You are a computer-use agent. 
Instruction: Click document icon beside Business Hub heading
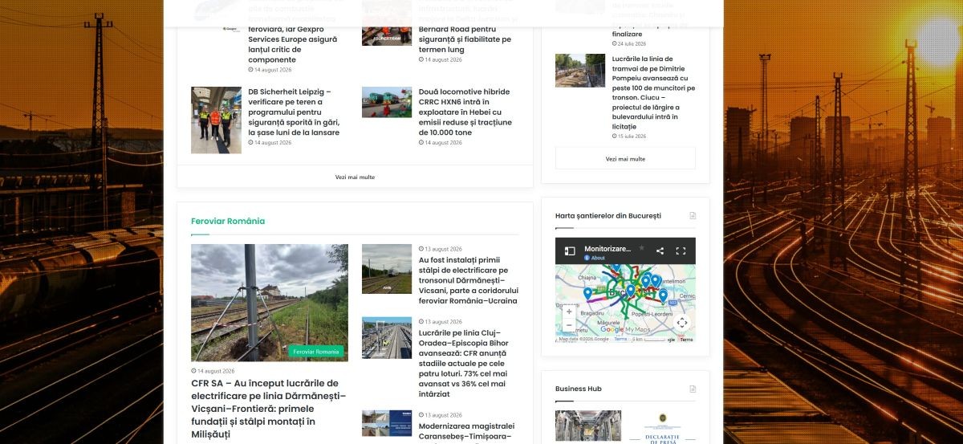[693, 389]
